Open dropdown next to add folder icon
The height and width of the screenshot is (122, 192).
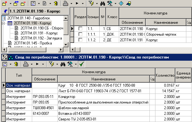[x=10, y=4]
